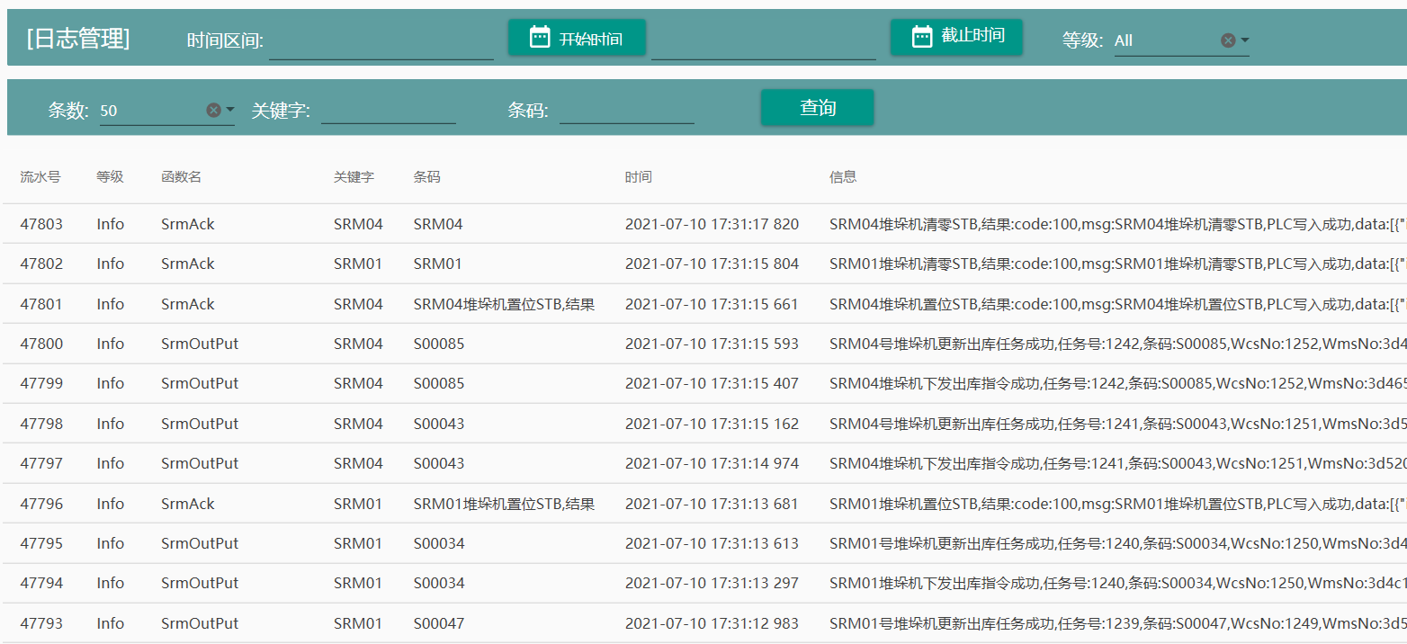
Task: Click timestamp 2021-07-10 17:31:15 407
Action: coord(712,383)
